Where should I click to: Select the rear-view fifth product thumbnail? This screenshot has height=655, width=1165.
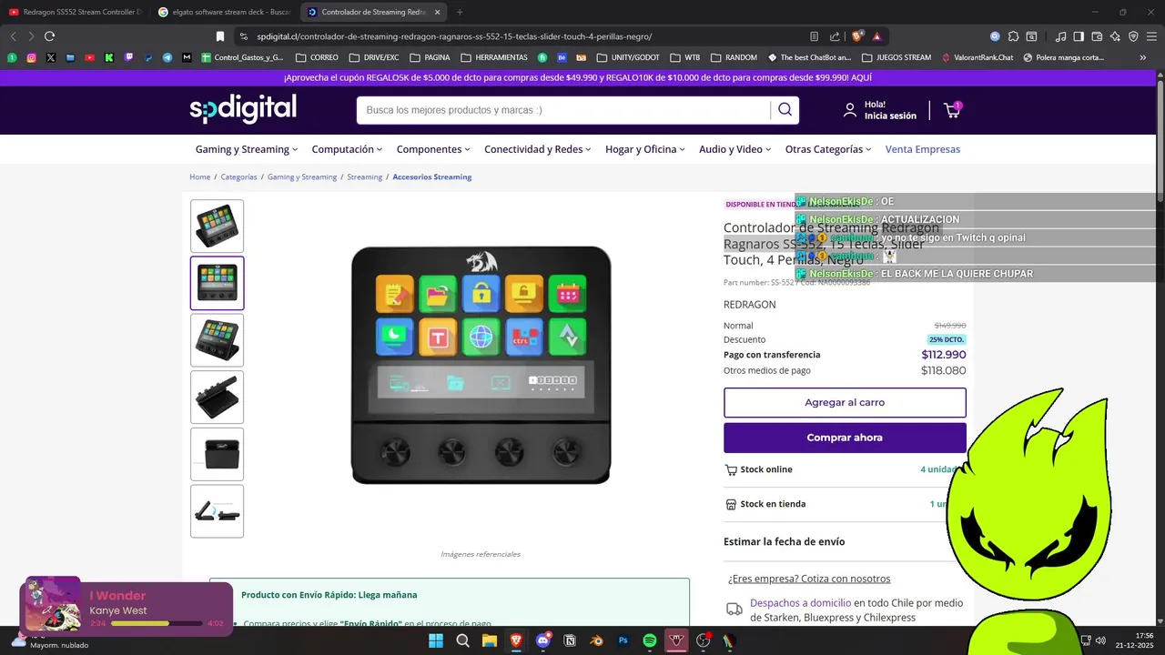click(217, 454)
